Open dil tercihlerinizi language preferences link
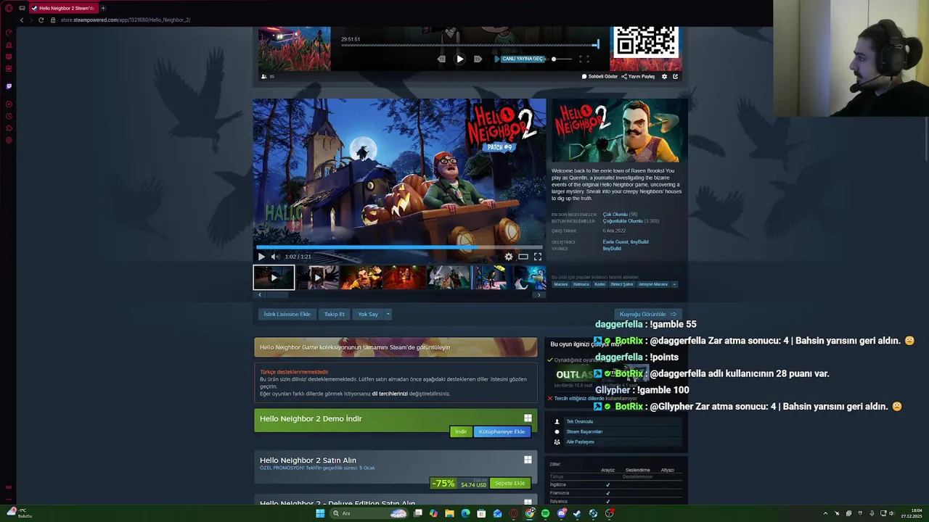 pyautogui.click(x=390, y=394)
